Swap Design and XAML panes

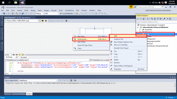tap(17, 58)
